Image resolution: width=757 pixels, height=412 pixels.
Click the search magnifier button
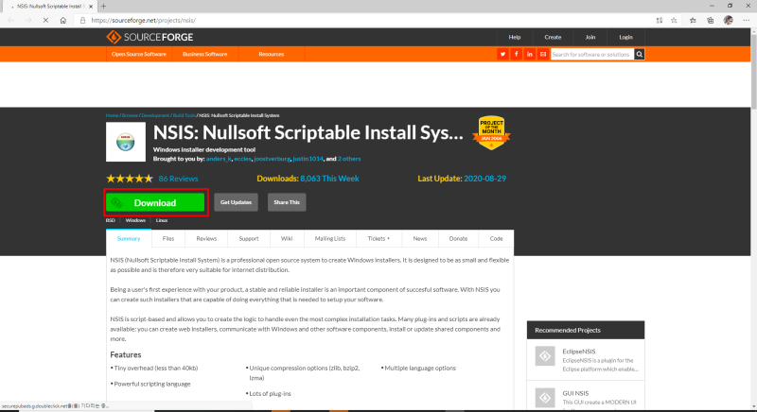(x=640, y=54)
